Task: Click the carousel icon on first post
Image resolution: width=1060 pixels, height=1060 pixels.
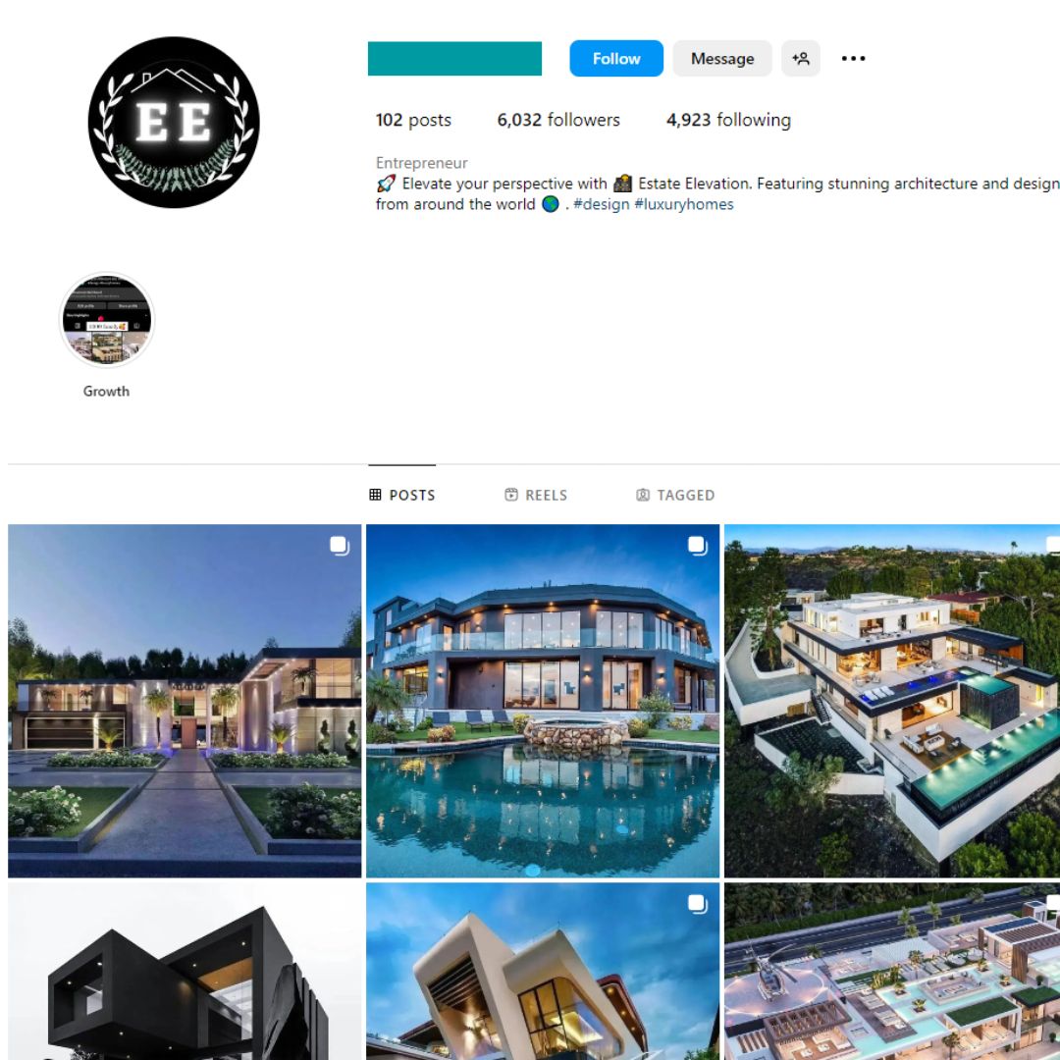Action: pos(340,546)
